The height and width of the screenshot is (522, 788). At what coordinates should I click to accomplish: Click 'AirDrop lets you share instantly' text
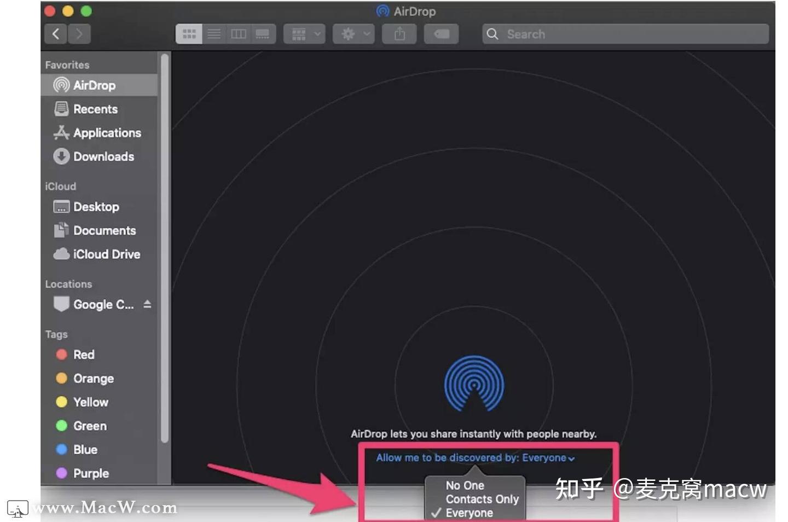(473, 434)
